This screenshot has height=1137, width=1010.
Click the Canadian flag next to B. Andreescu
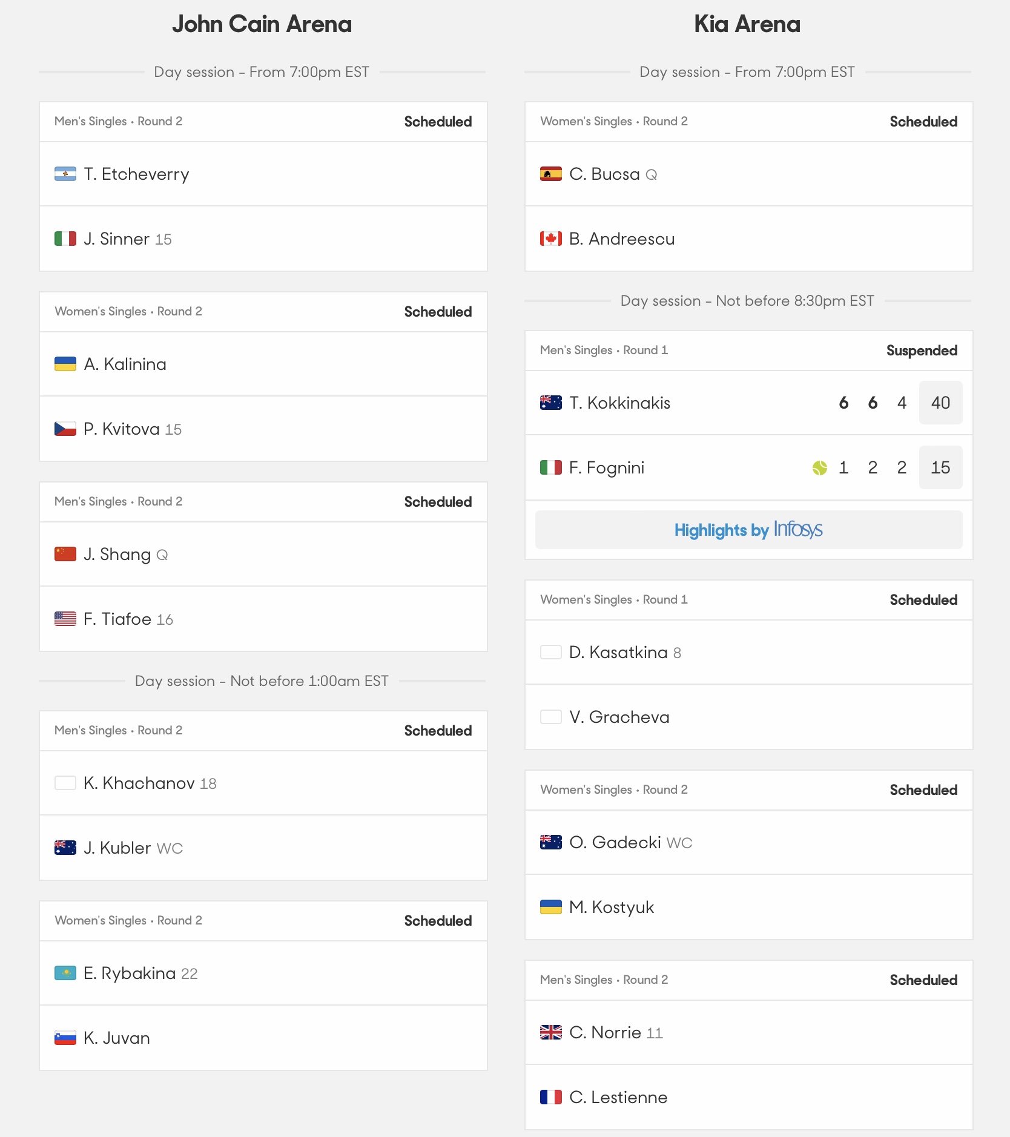550,239
